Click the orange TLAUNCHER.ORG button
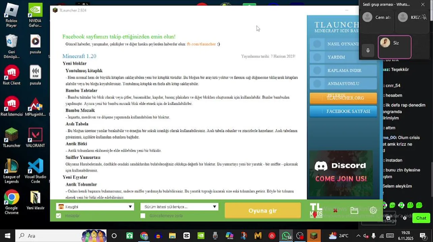This screenshot has width=433, height=242. point(343,98)
